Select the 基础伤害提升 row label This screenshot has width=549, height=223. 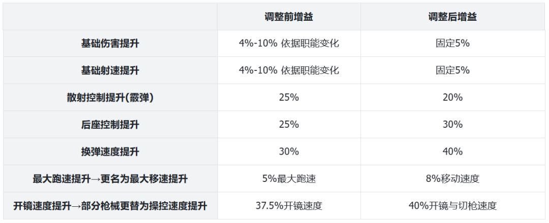coord(110,44)
